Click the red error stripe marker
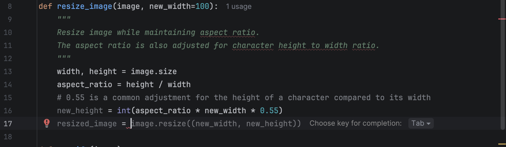The width and height of the screenshot is (506, 147). tap(502, 19)
